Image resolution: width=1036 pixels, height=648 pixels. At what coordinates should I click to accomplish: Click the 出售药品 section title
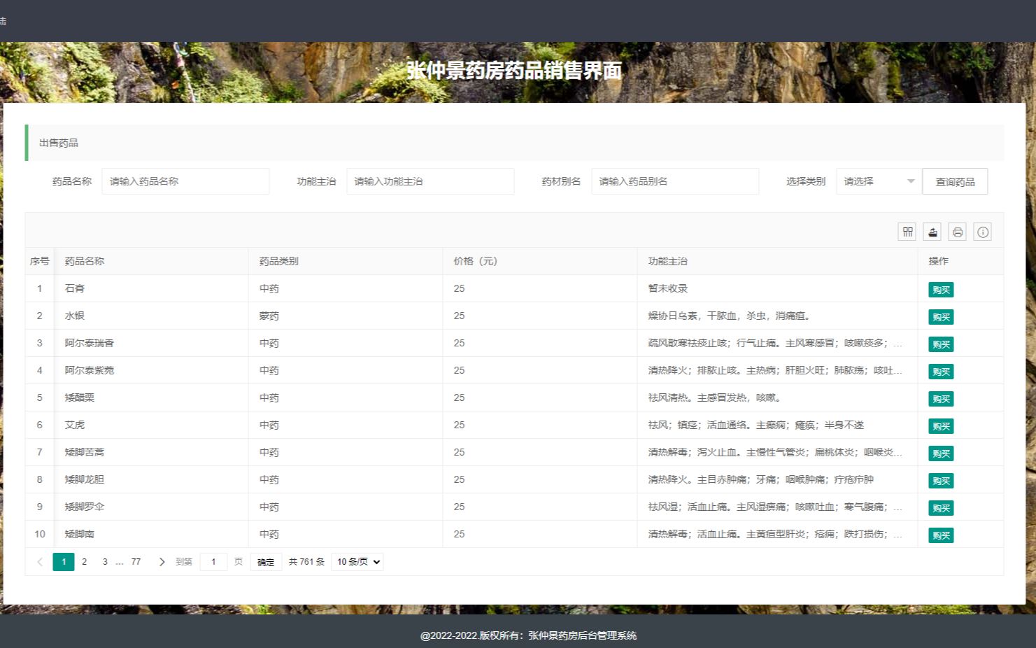(x=59, y=143)
